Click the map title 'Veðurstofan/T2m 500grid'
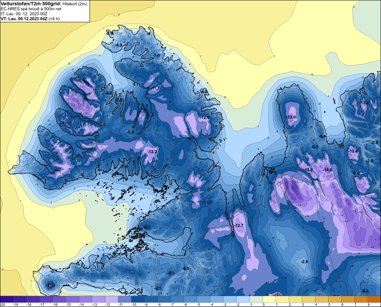 [x=31, y=3]
